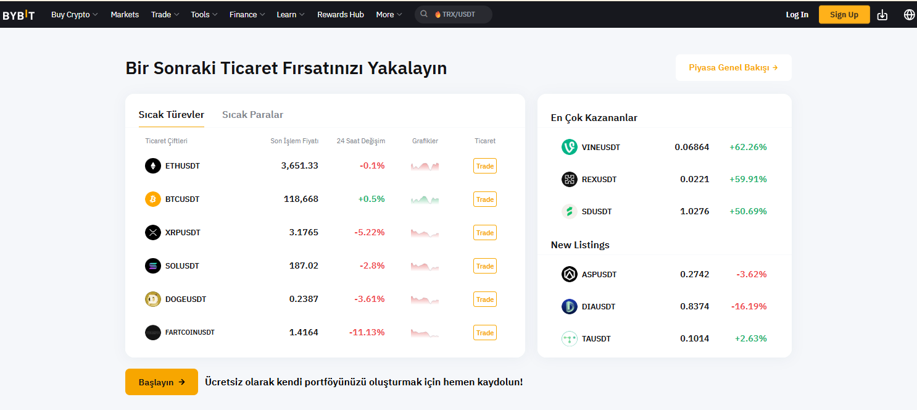This screenshot has width=917, height=410.
Task: Click the BTC price 118,668
Action: click(301, 199)
